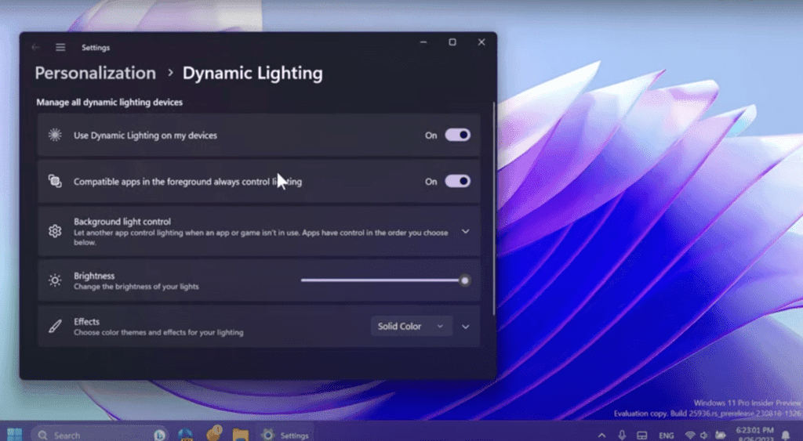Expand the Effects section chevron
This screenshot has height=441, width=803.
(x=465, y=327)
